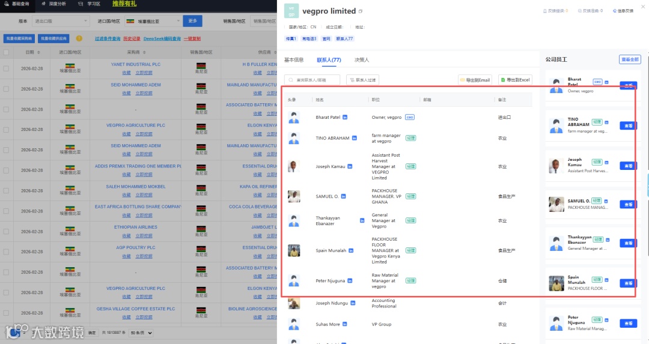Open the 版本 进出口版 dropdown
The width and height of the screenshot is (649, 344).
(61, 21)
